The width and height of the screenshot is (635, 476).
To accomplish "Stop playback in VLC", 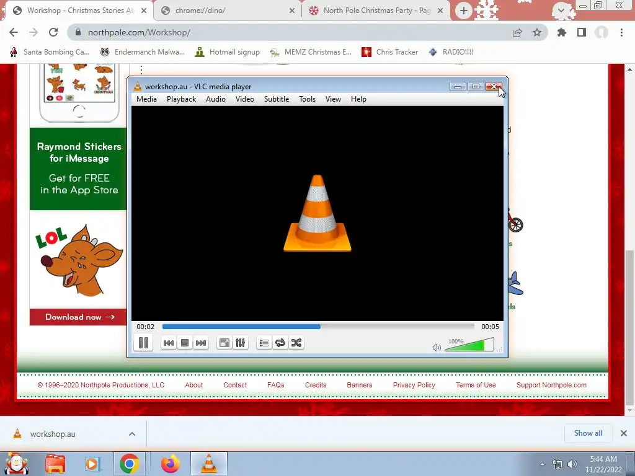I will [x=185, y=343].
